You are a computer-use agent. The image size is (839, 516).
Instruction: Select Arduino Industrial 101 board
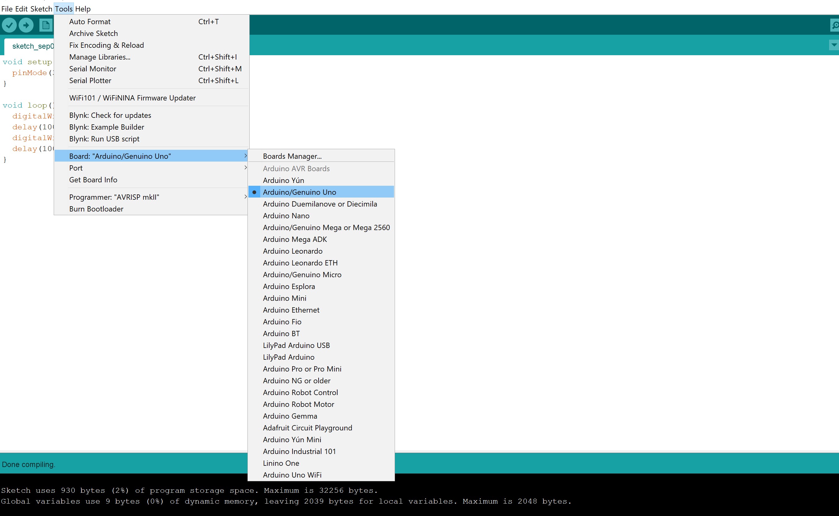pyautogui.click(x=321, y=451)
